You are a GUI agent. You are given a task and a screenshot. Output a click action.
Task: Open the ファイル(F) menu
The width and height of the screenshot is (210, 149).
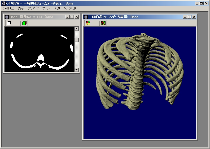[8, 8]
